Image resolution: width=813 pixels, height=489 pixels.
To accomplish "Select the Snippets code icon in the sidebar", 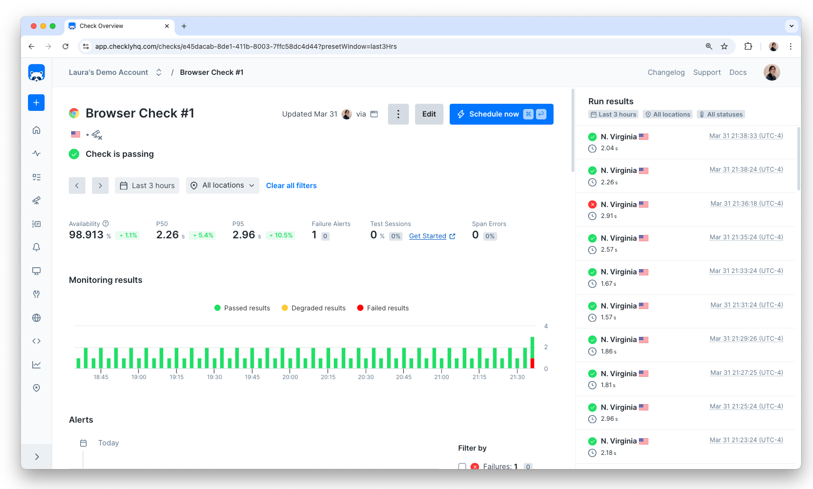I will pos(36,341).
